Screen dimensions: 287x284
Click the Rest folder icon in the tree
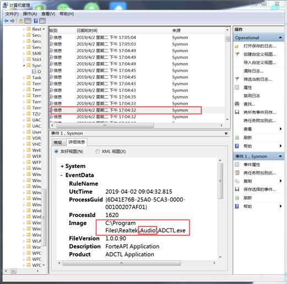click(x=29, y=29)
